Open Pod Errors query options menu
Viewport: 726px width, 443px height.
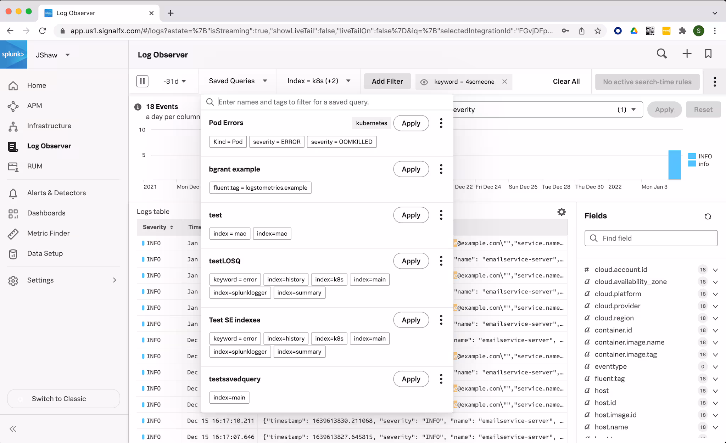click(x=441, y=123)
